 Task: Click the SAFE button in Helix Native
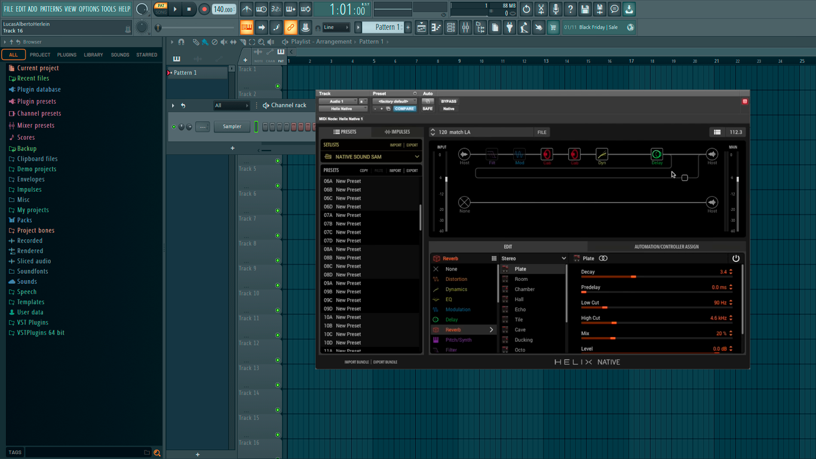tap(428, 109)
